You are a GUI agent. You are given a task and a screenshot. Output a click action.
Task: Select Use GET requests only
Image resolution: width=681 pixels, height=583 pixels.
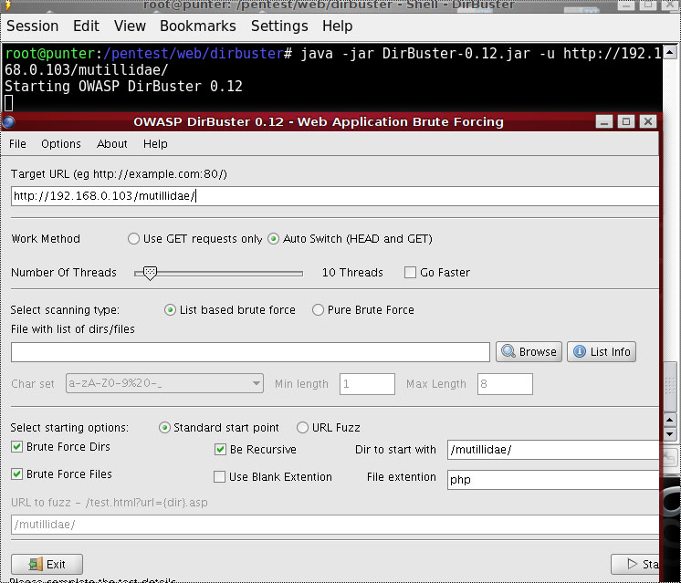[x=134, y=239]
